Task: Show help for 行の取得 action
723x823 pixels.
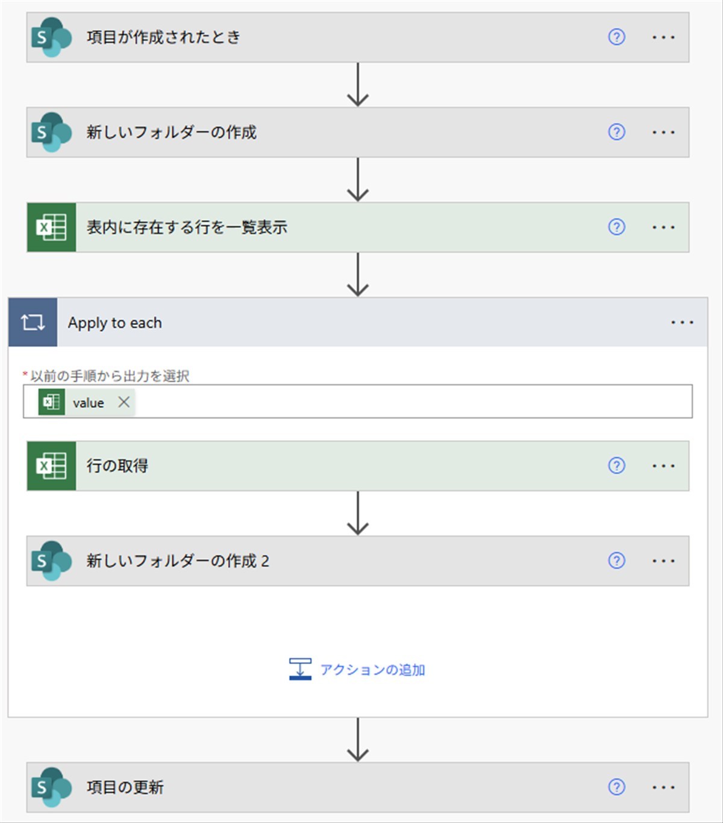Action: coord(616,465)
